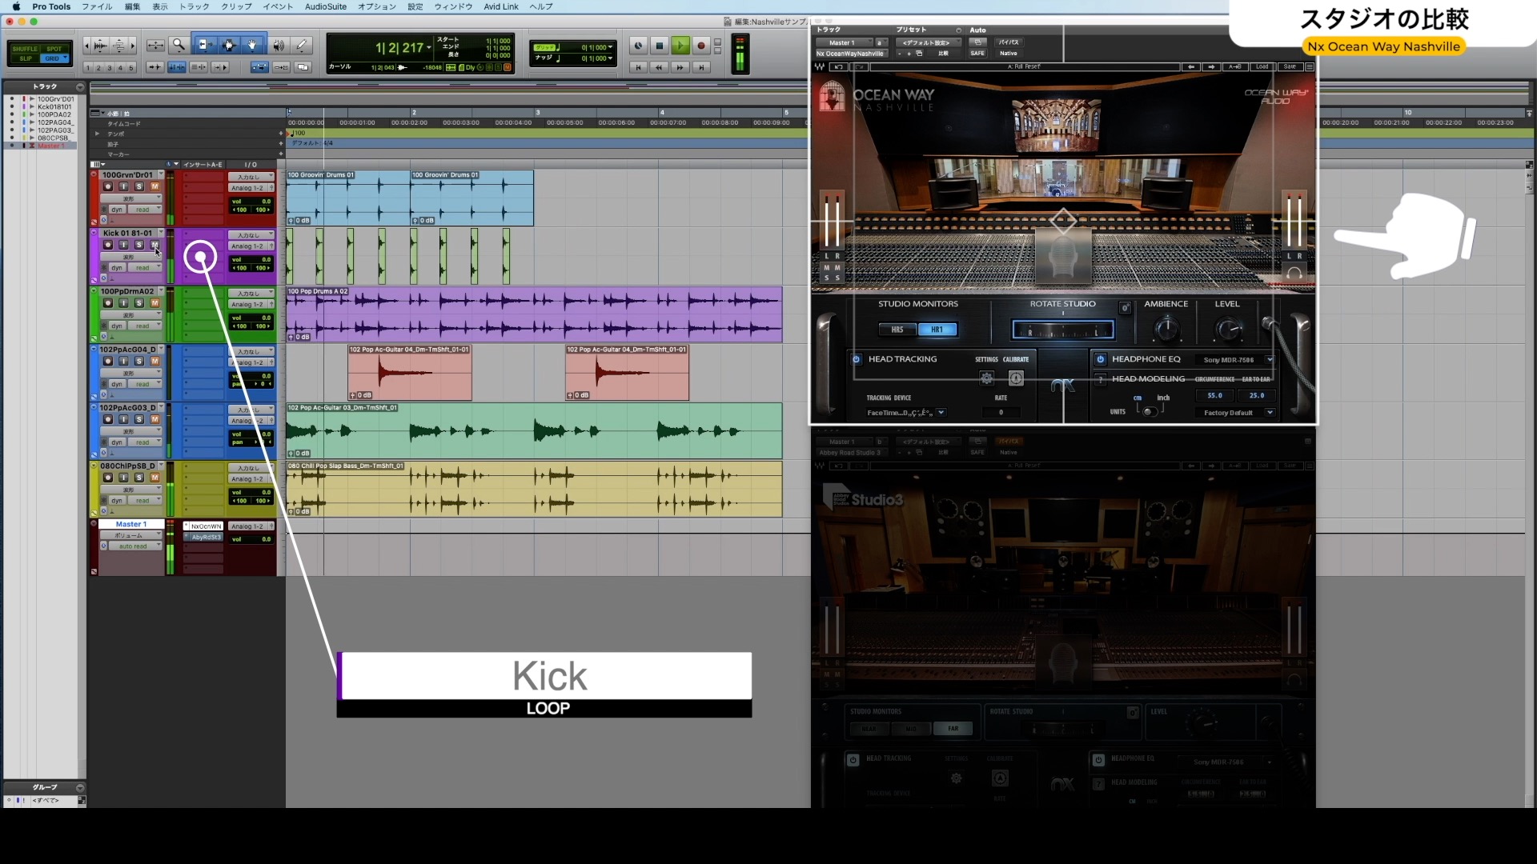Open the ウィンドウ menu
The height and width of the screenshot is (864, 1537).
tap(453, 6)
